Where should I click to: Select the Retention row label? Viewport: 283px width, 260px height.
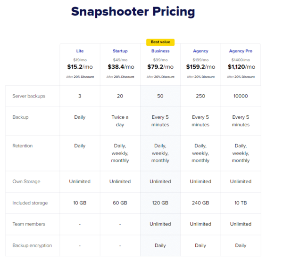click(23, 146)
